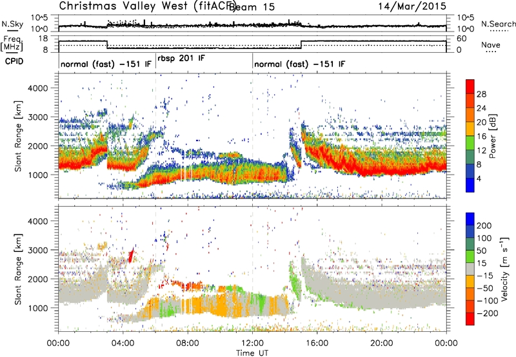This screenshot has height=357, width=516.
Task: Click the 'rbsp 201 IF' CPID text
Action: click(181, 58)
